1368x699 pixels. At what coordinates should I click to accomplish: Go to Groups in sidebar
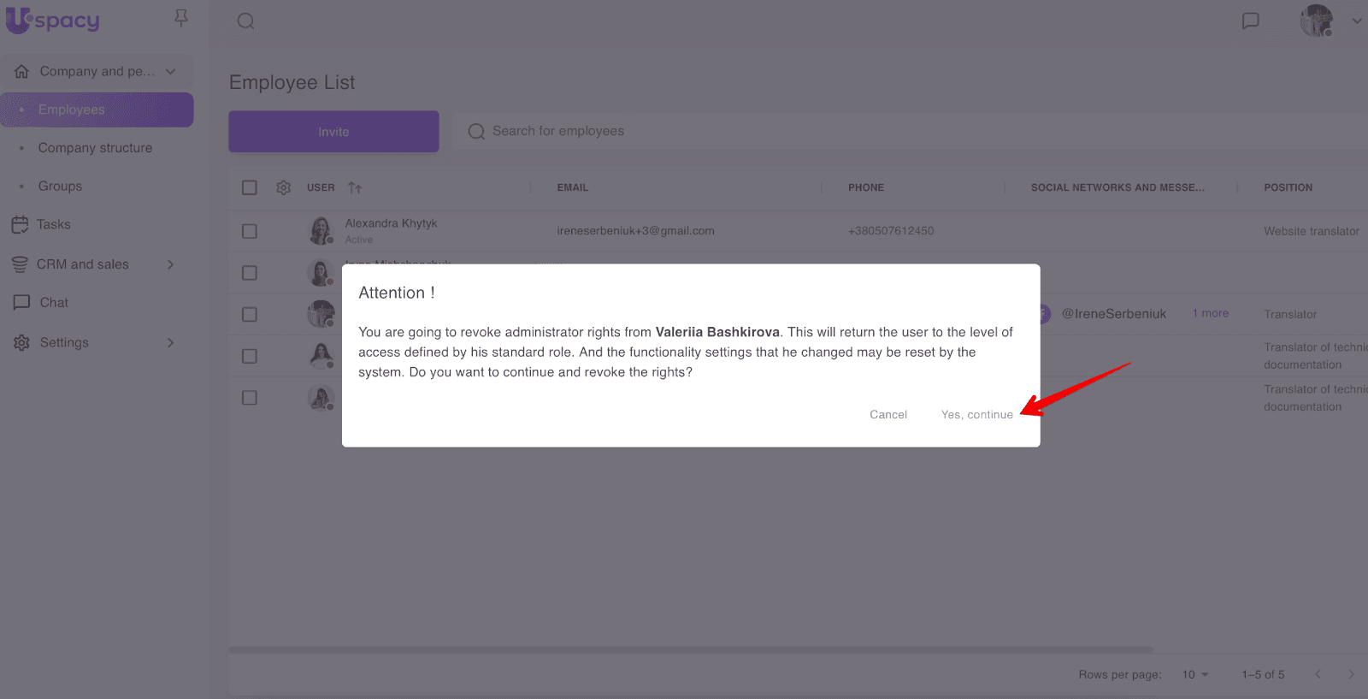click(60, 187)
